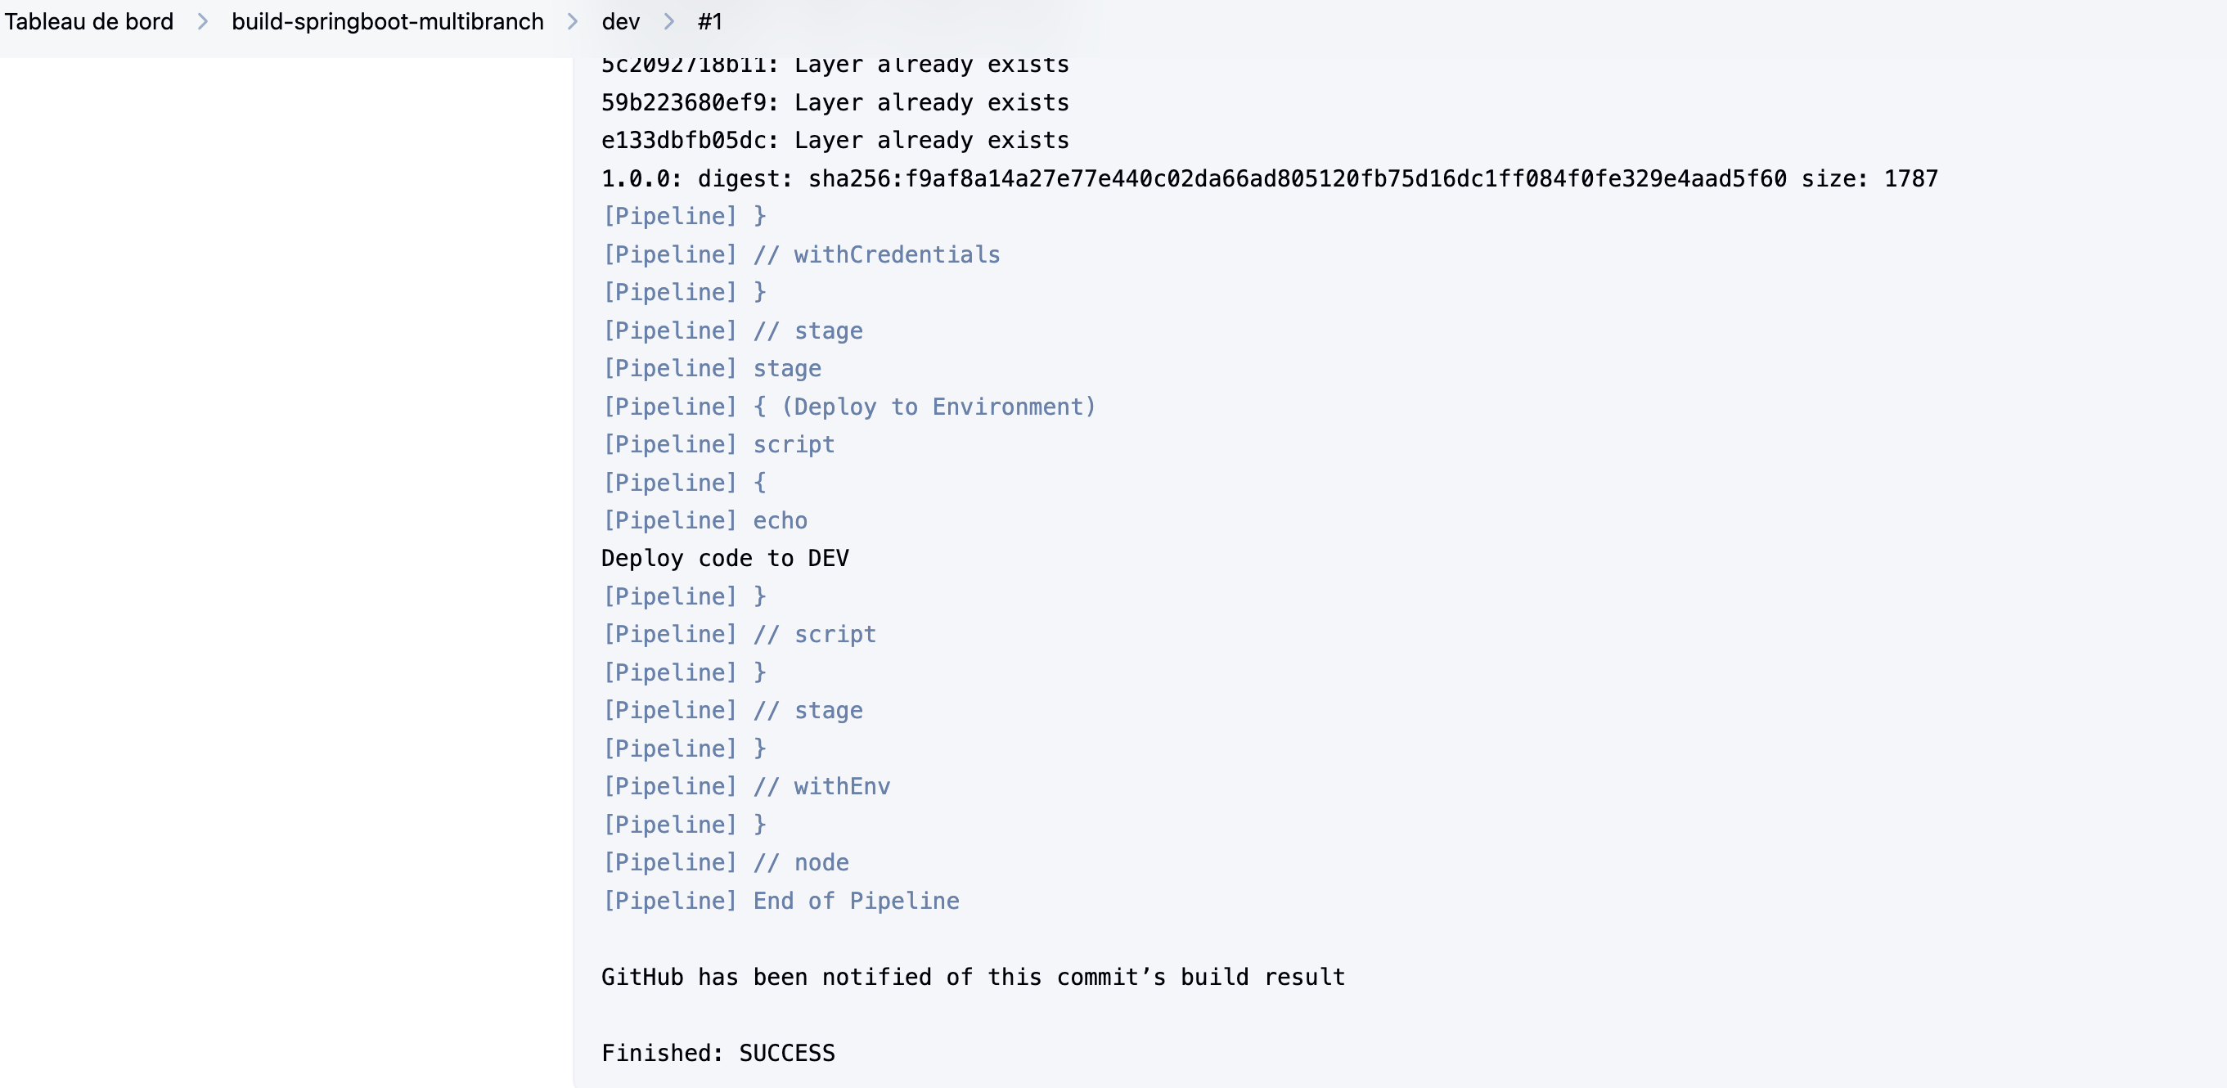Click the 'Finished: SUCCESS' line

pos(718,1053)
